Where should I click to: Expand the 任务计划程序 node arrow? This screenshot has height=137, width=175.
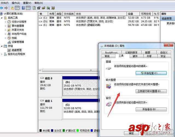(5, 22)
